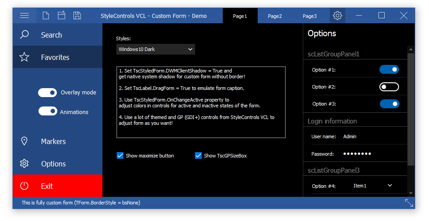Select the Search menu item
The image size is (429, 221).
[x=57, y=35]
